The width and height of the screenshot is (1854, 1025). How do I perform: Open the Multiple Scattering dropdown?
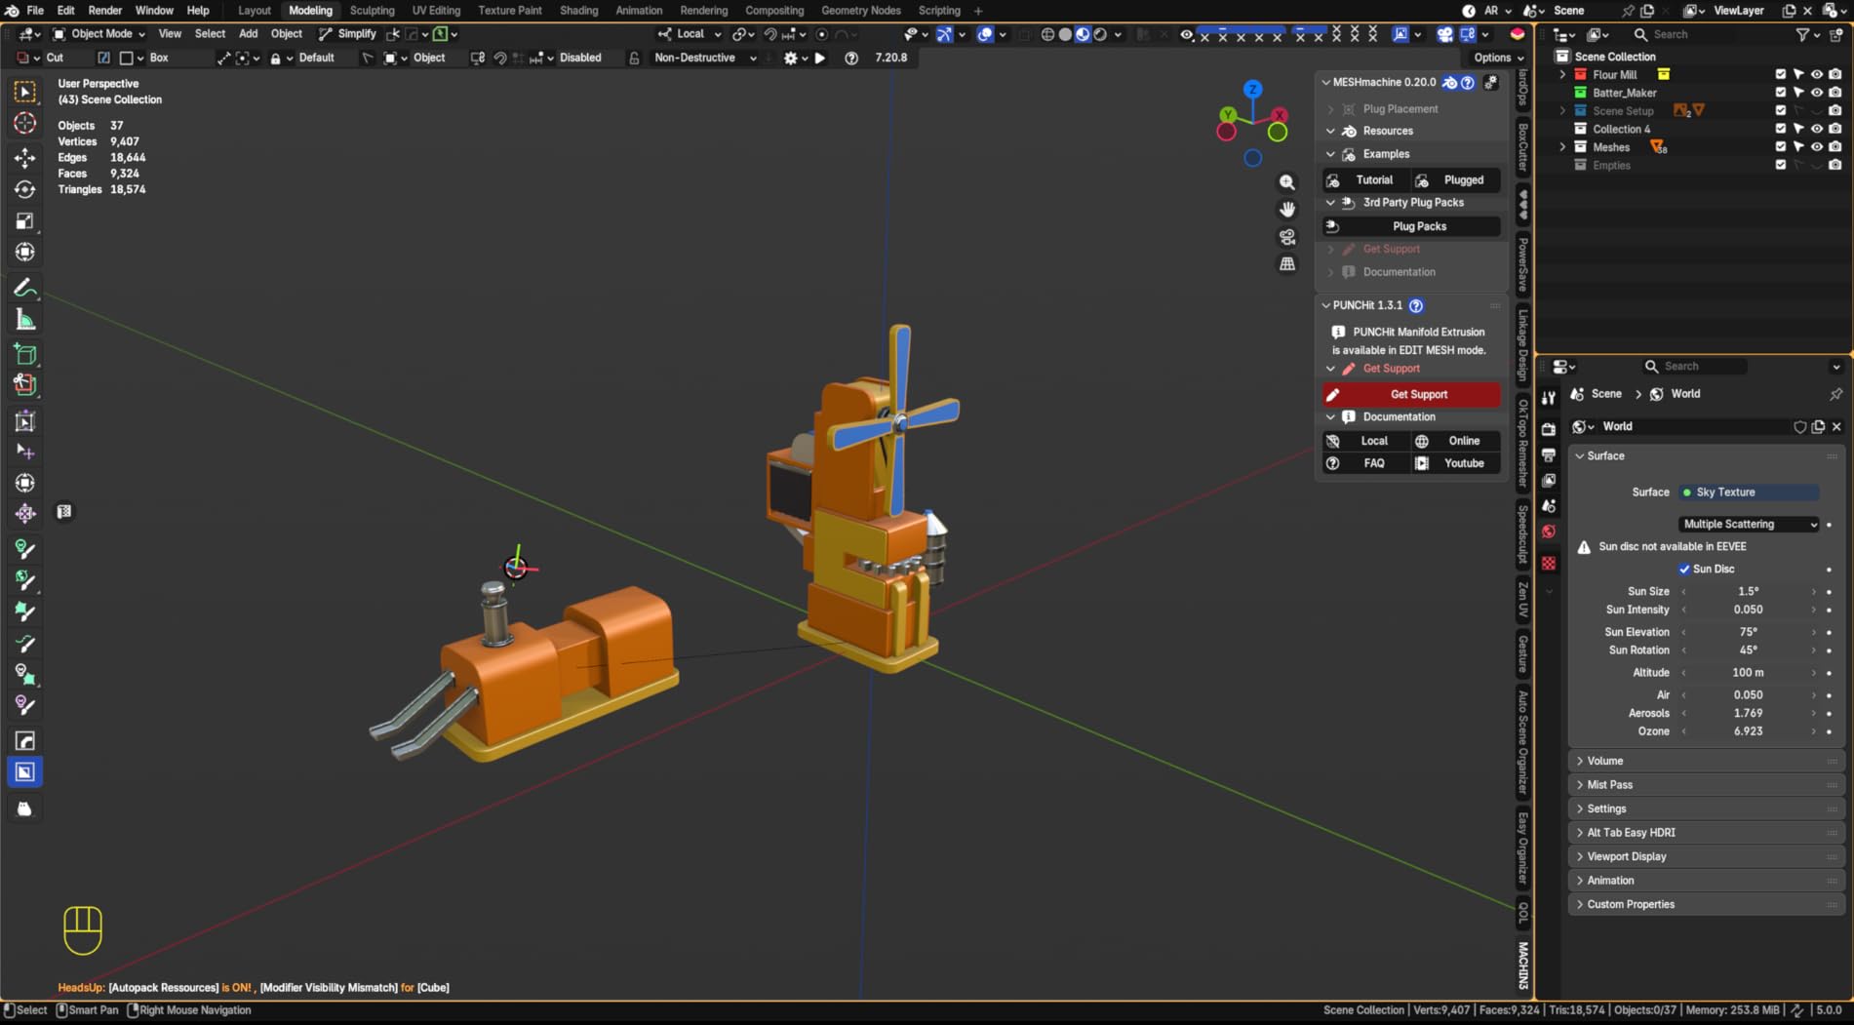pyautogui.click(x=1750, y=524)
